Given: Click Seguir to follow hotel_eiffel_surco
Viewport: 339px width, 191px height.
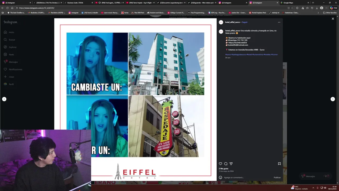Looking at the screenshot, I should pos(245,22).
